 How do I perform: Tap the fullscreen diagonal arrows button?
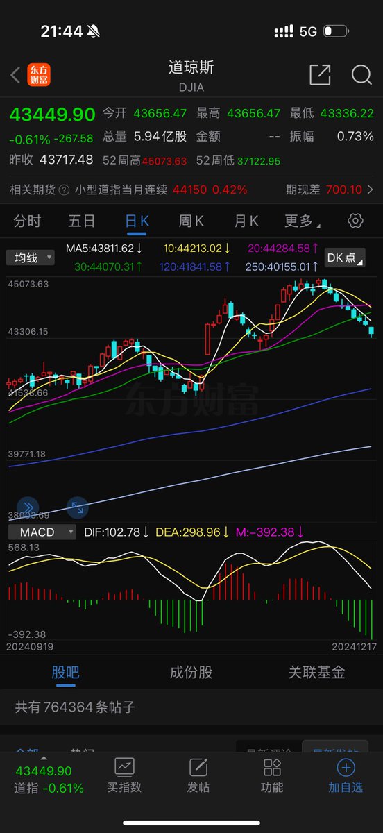(76, 507)
